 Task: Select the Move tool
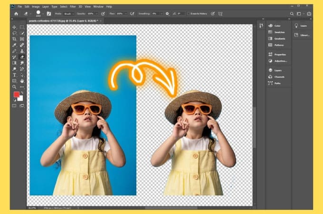pos(15,28)
